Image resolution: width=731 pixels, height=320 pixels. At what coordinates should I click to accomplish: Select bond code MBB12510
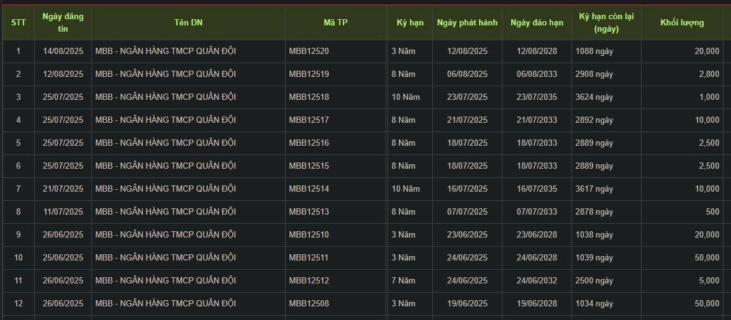pos(309,234)
